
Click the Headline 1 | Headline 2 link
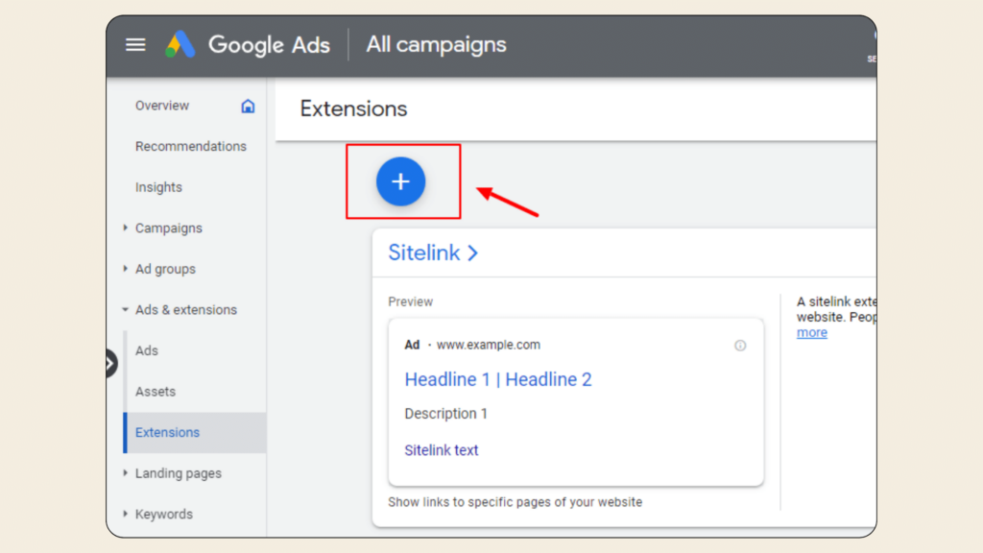tap(498, 379)
